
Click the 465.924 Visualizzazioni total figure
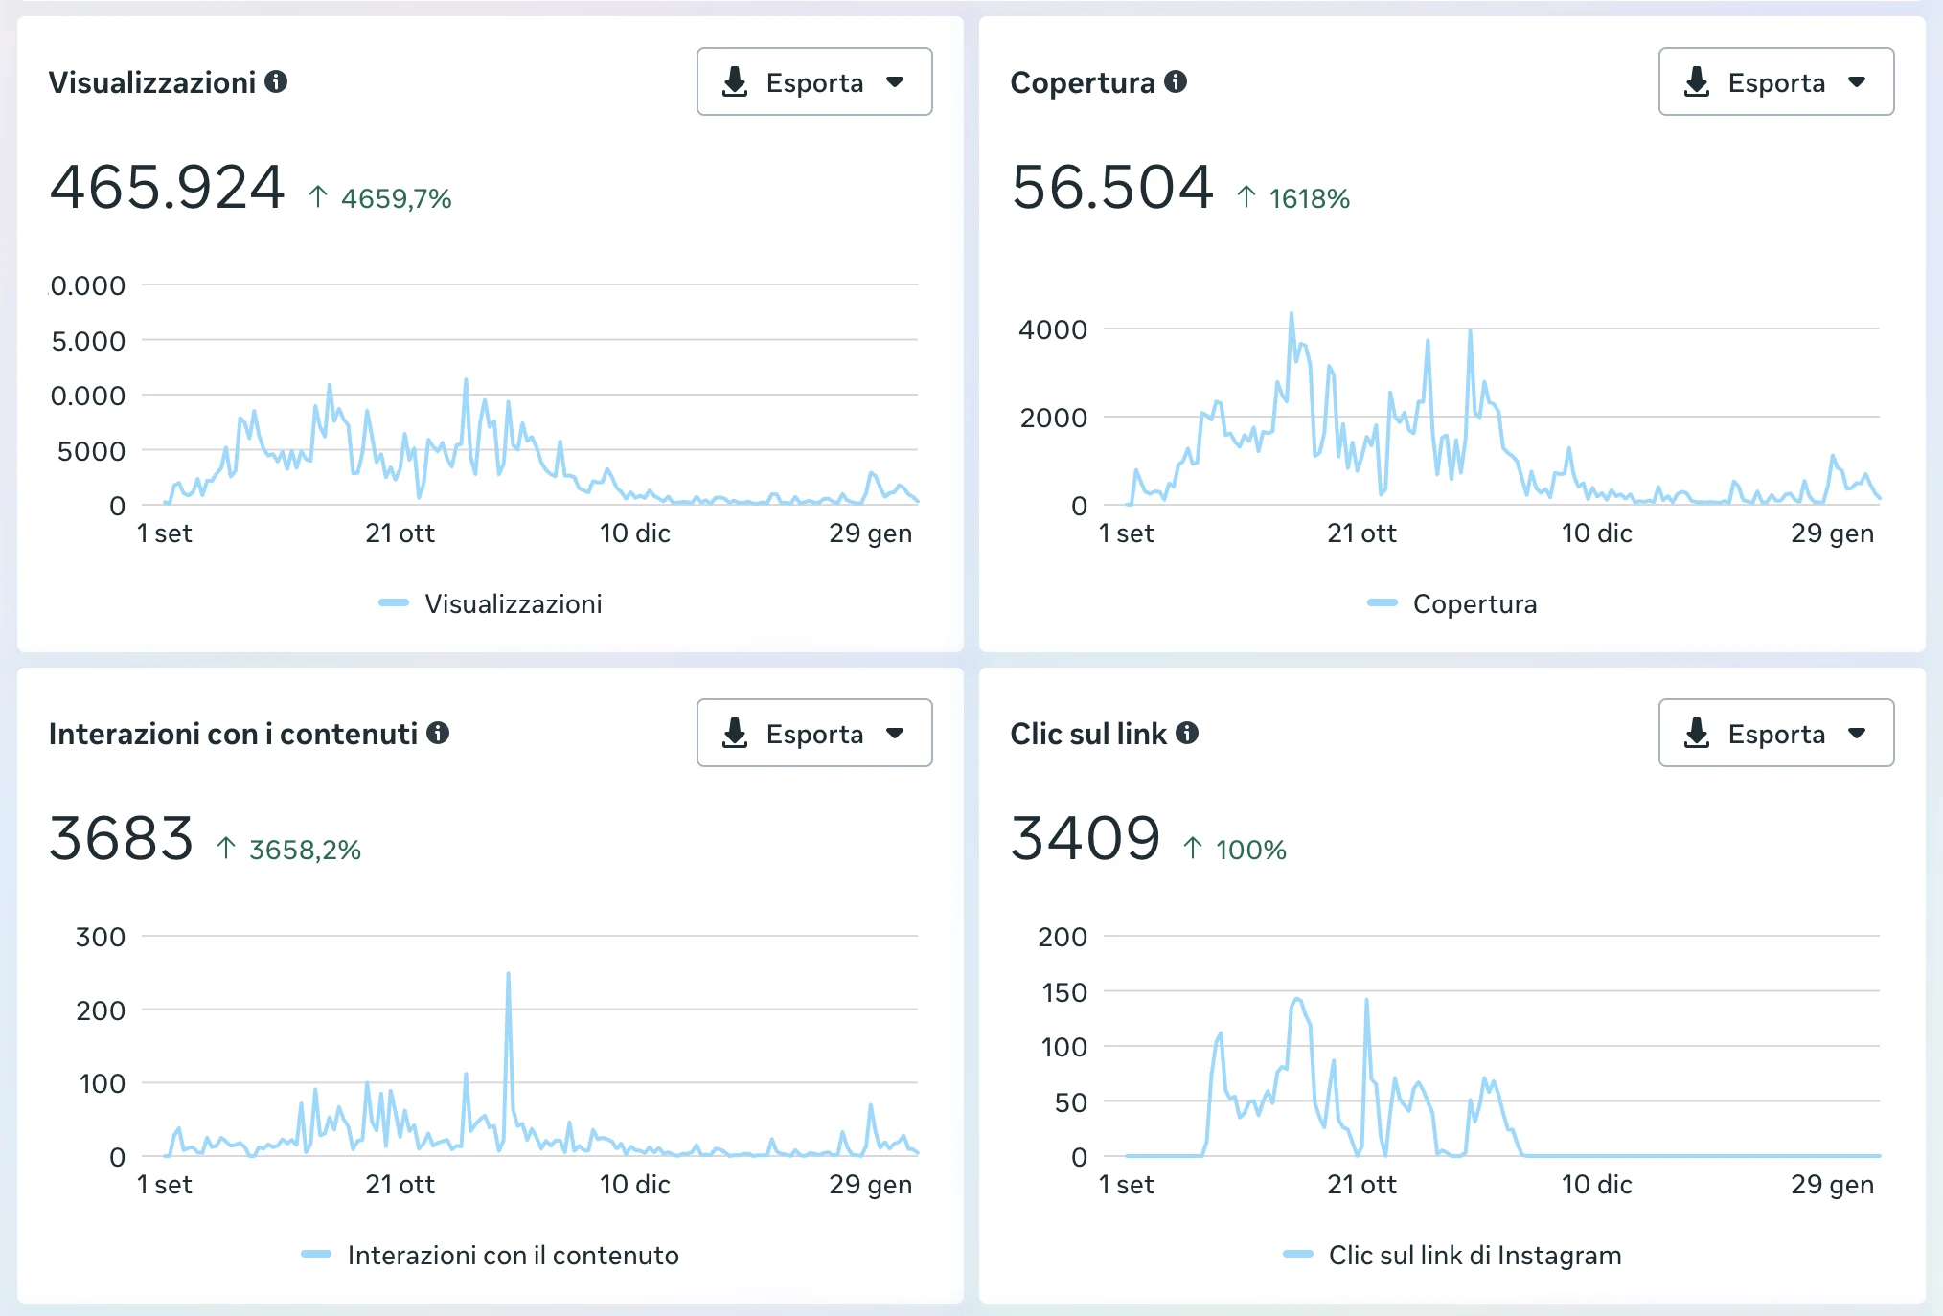168,187
